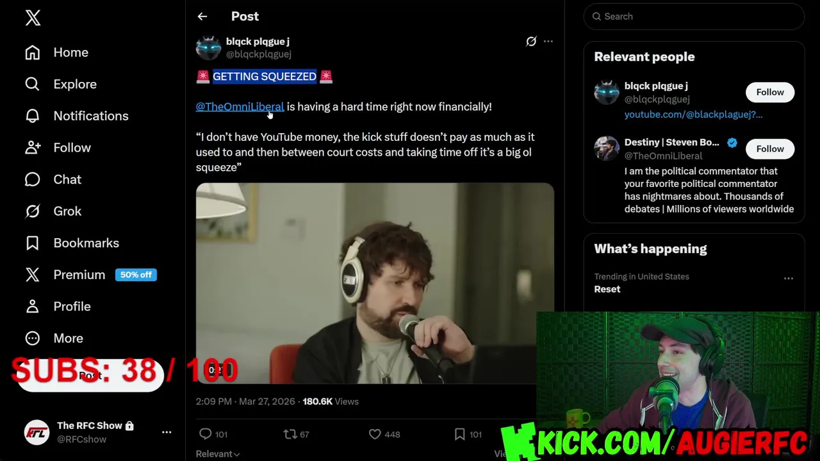This screenshot has width=820, height=461.
Task: Like the post with heart icon
Action: (x=375, y=434)
